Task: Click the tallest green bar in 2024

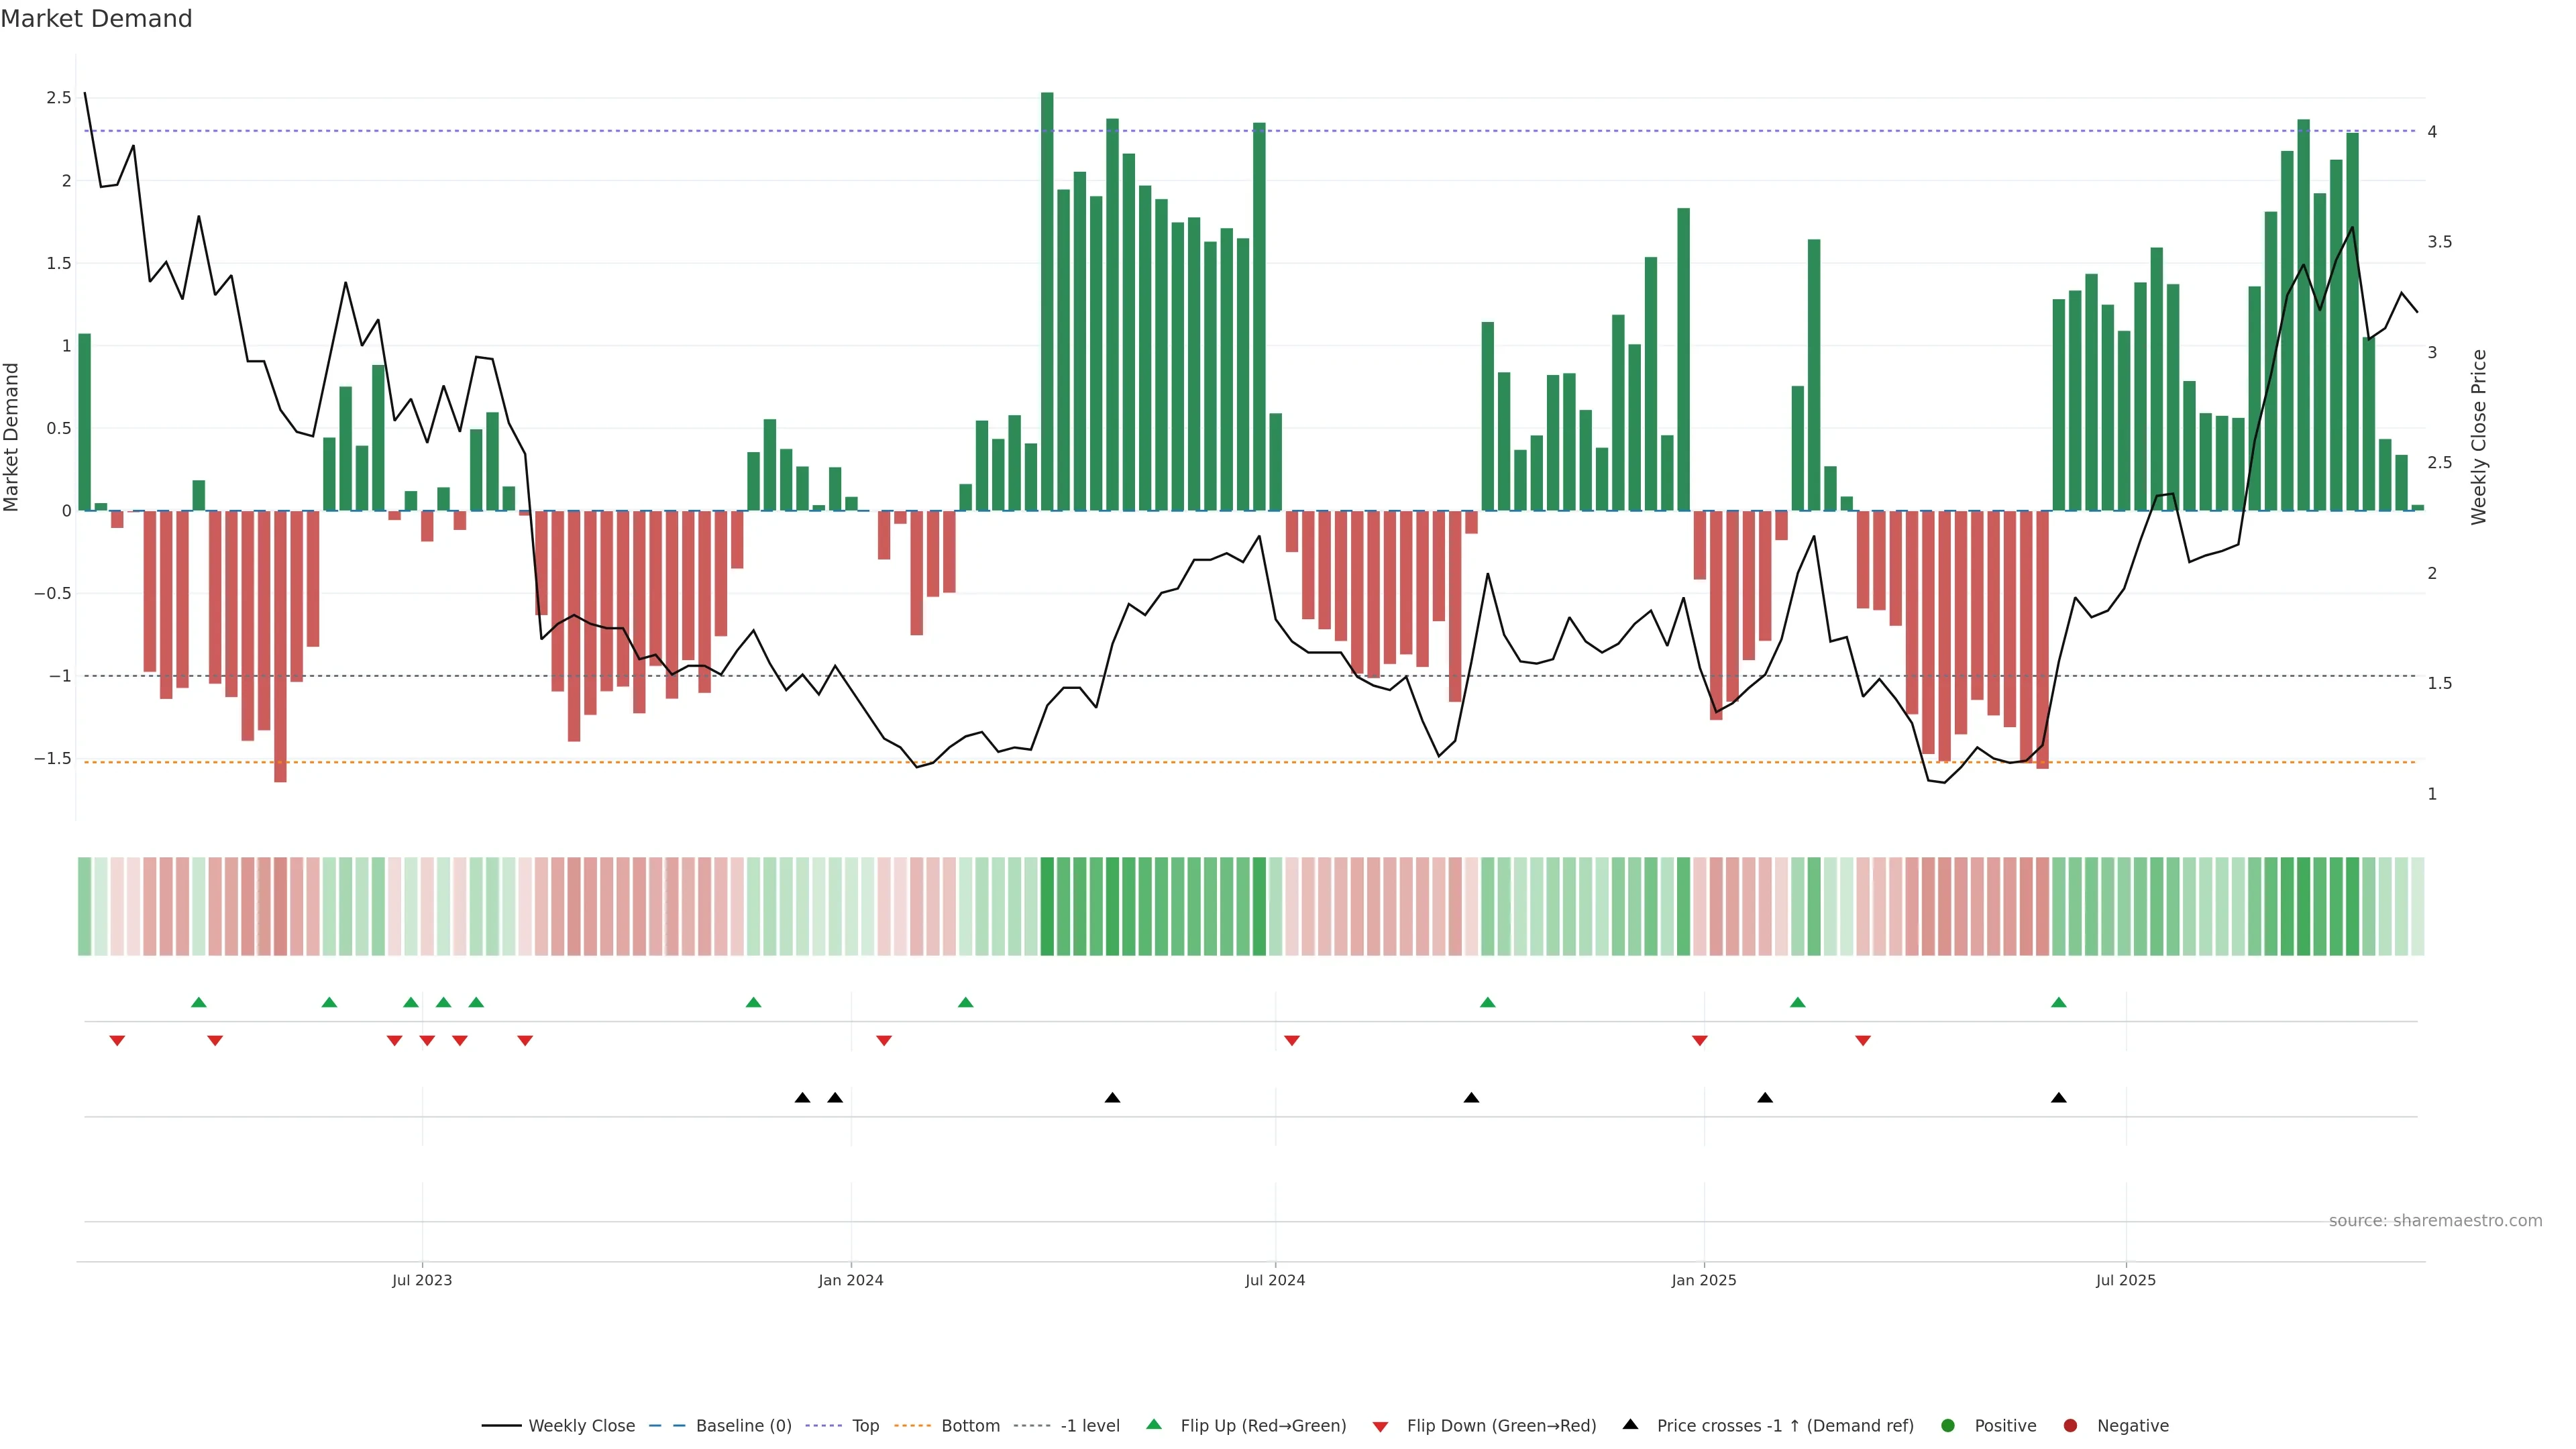Action: 1047,300
